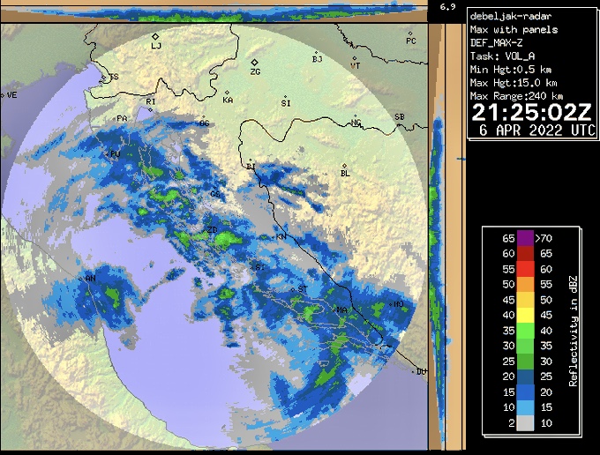Pick the light green 35-40 dBZ swatch
Screen dimensions: 600x455
[x=525, y=331]
